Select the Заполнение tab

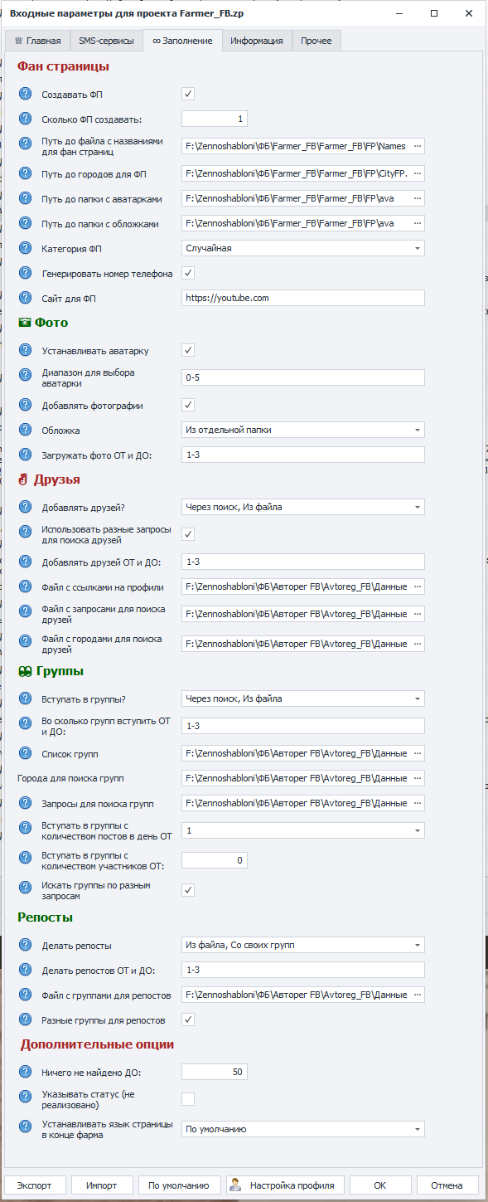[182, 41]
